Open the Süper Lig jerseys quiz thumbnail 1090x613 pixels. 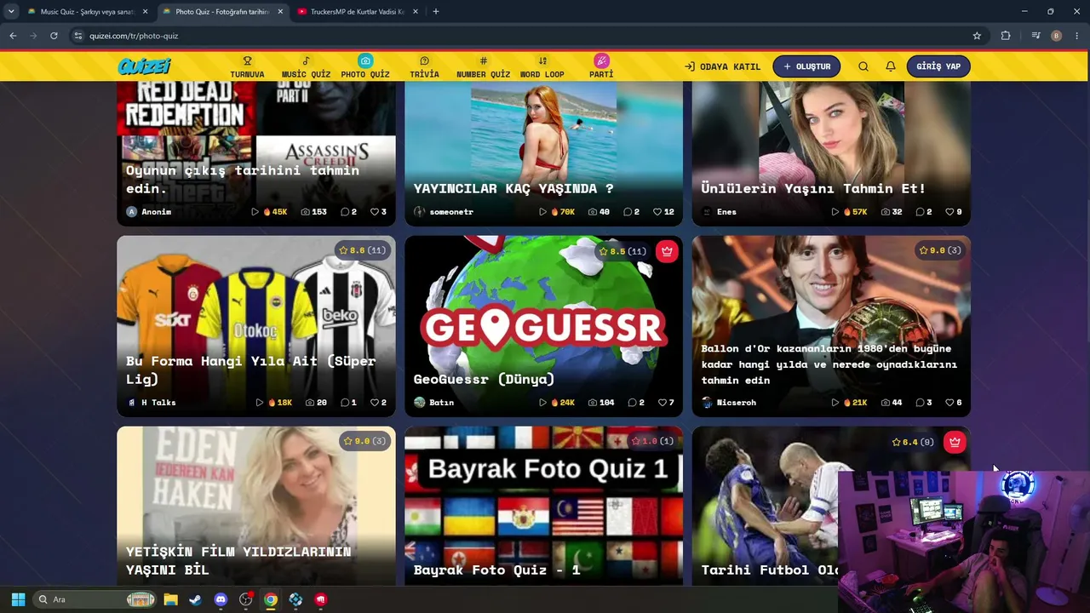click(x=256, y=326)
